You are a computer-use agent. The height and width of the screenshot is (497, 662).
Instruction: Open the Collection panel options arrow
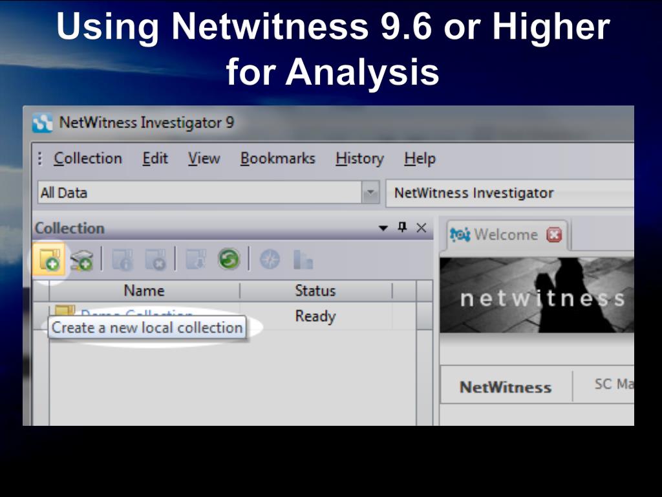click(x=383, y=228)
